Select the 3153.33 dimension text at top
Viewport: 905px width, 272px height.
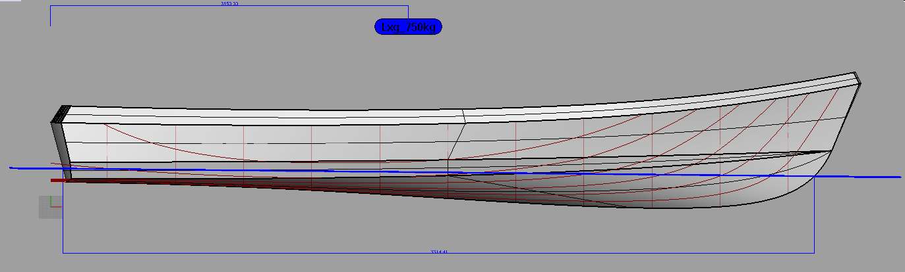pyautogui.click(x=229, y=4)
